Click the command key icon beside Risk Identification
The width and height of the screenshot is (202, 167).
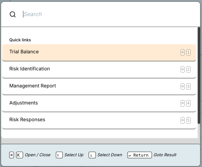tap(182, 69)
